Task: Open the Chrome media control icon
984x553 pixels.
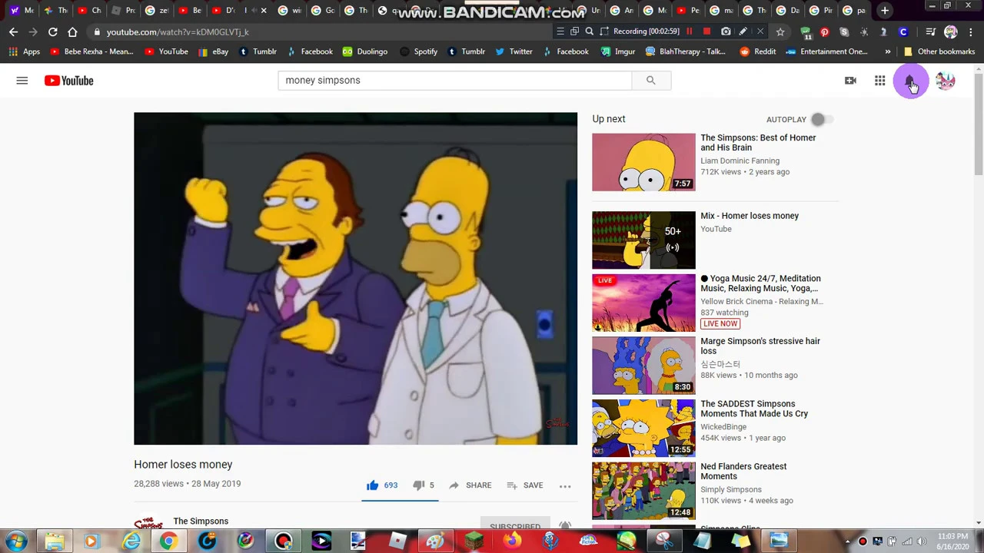Action: click(931, 32)
